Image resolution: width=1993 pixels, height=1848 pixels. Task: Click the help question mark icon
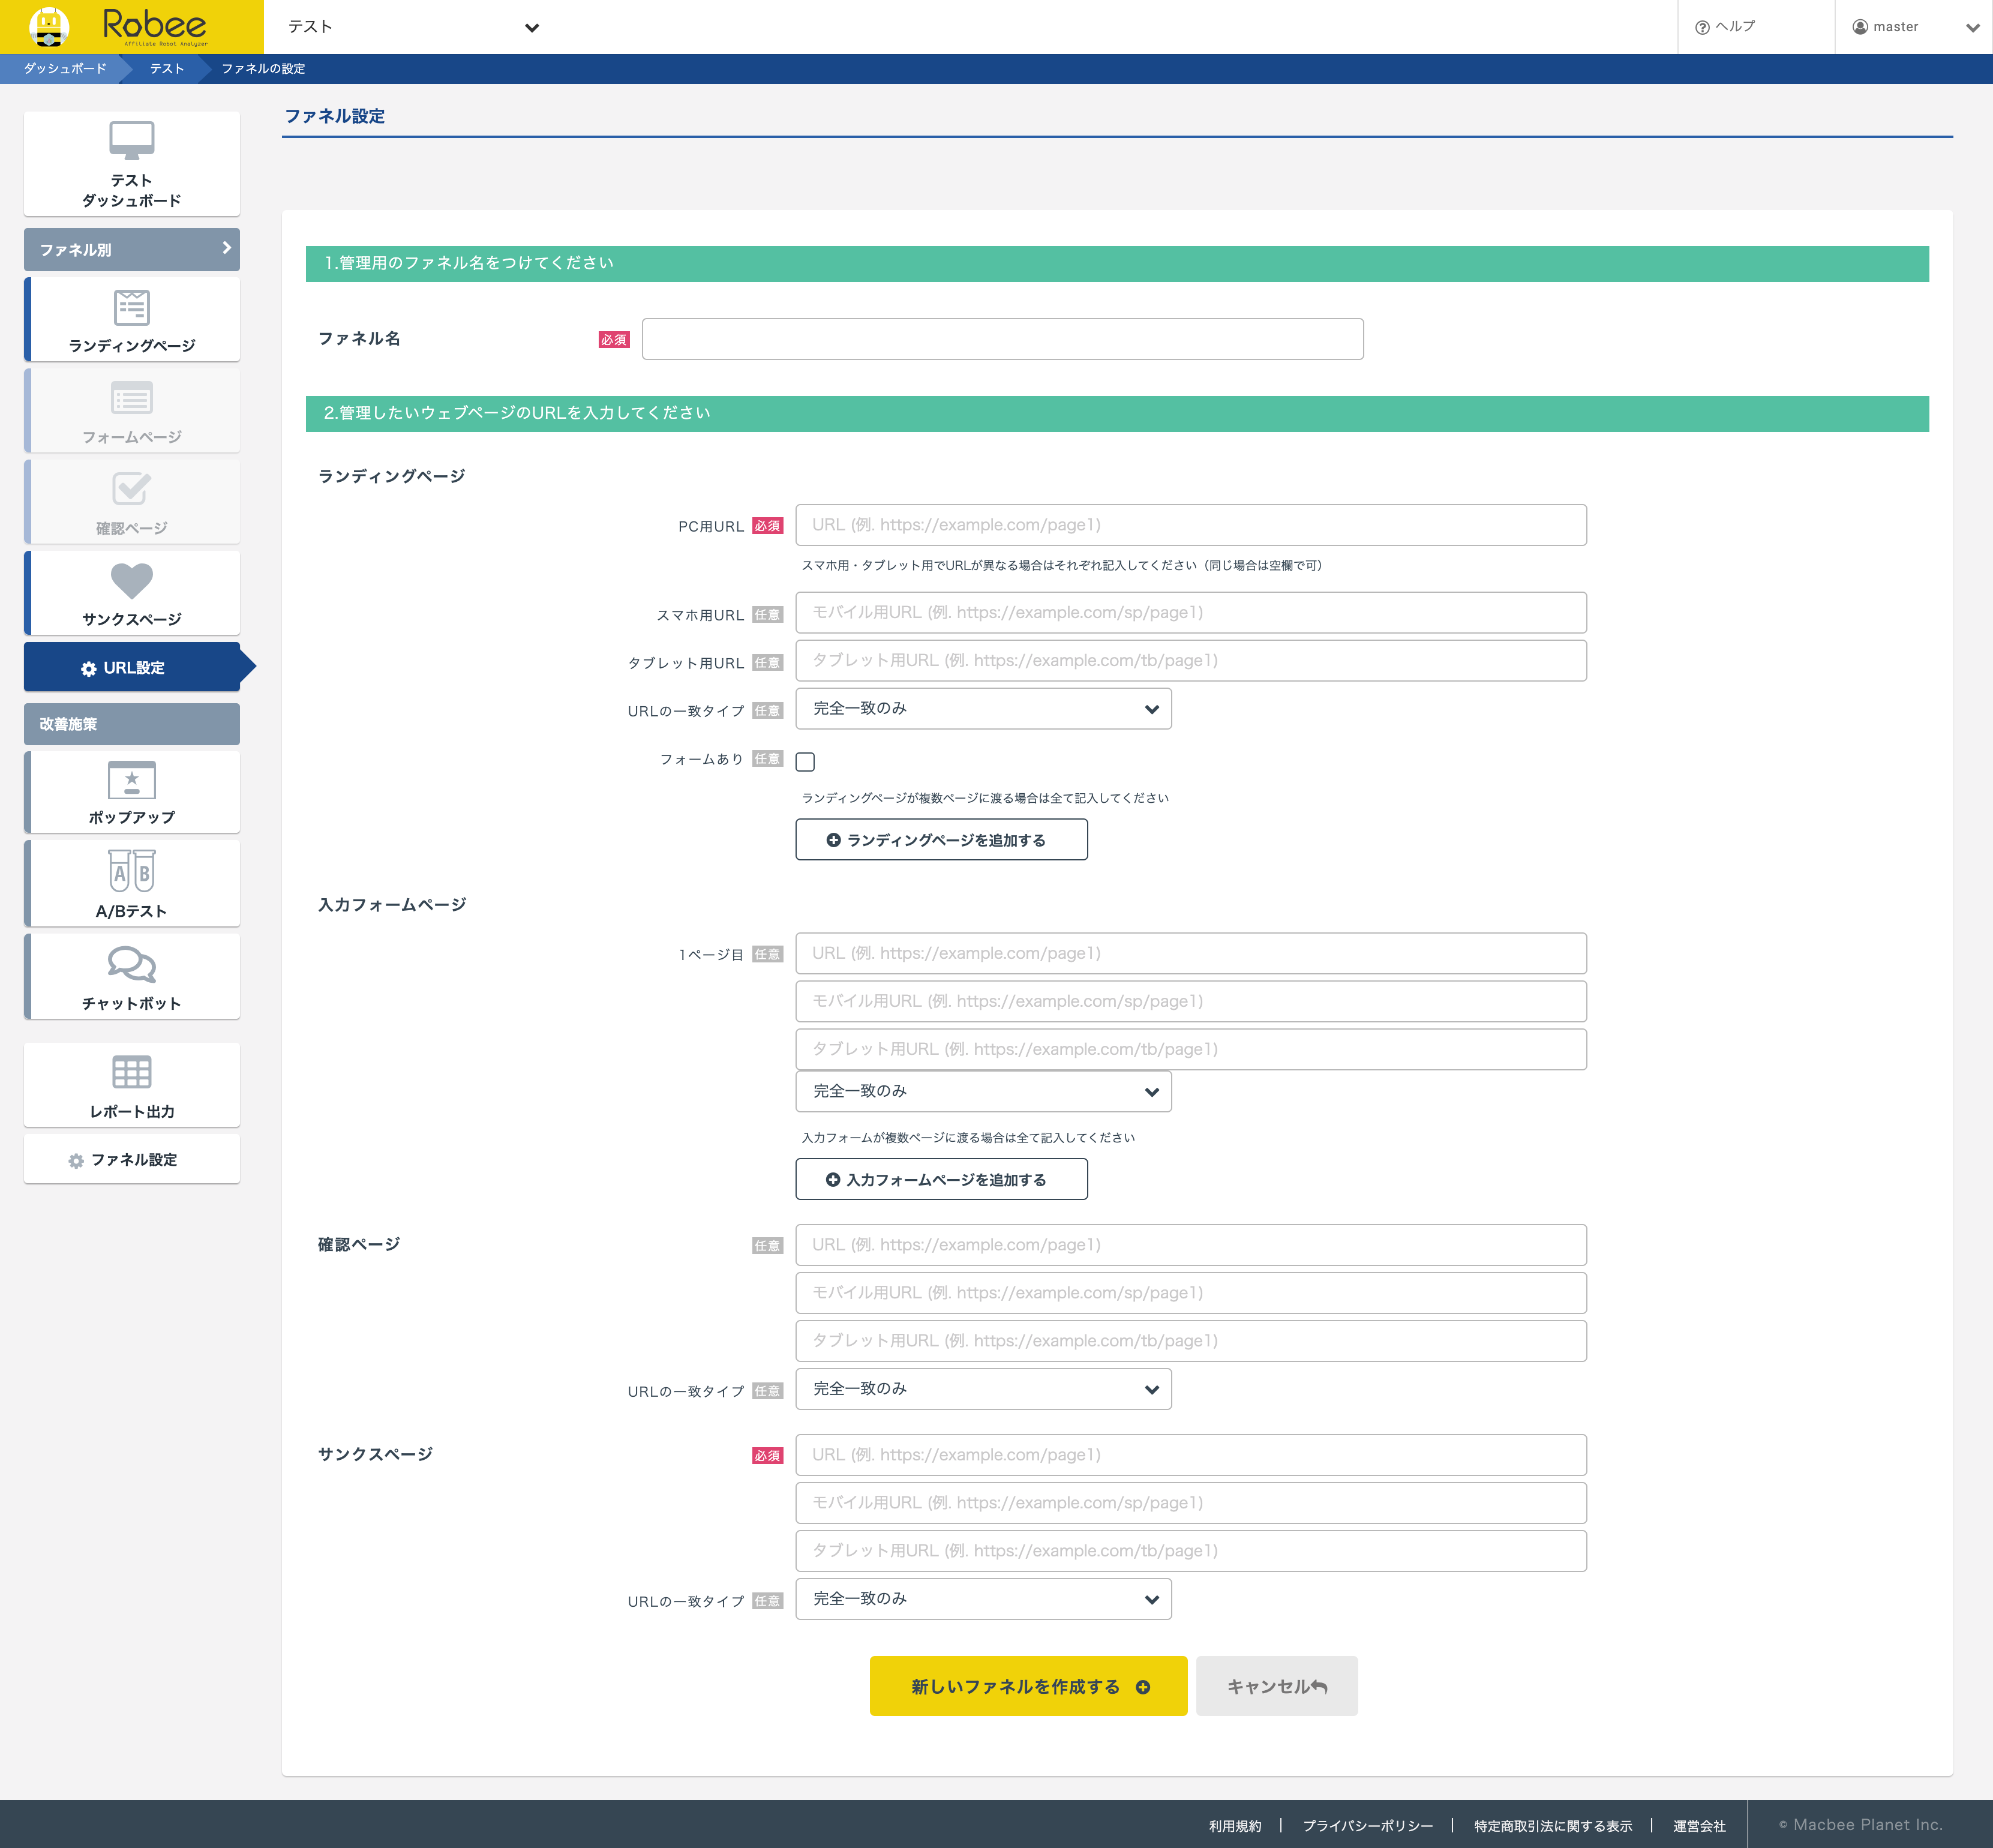1702,28
